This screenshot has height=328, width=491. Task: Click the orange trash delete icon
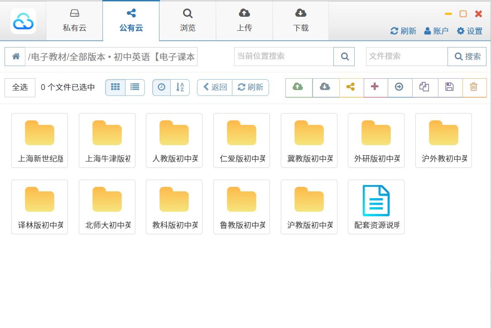coord(474,88)
